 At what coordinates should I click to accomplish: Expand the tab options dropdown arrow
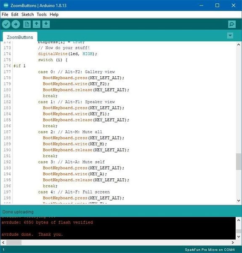click(x=230, y=35)
